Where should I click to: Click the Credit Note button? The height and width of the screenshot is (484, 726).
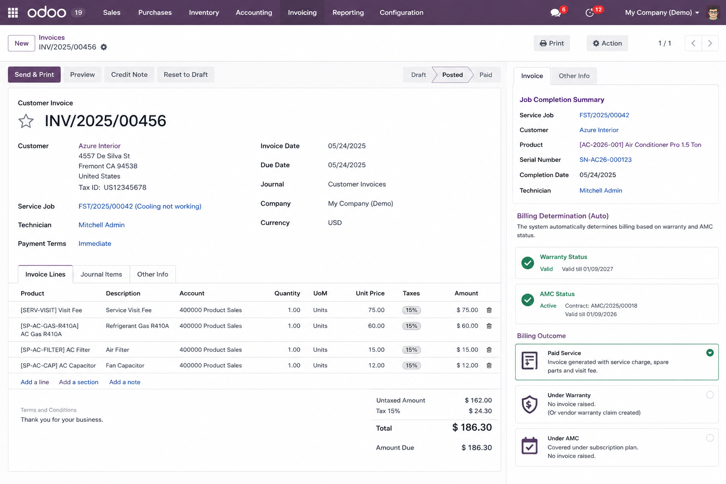[129, 75]
